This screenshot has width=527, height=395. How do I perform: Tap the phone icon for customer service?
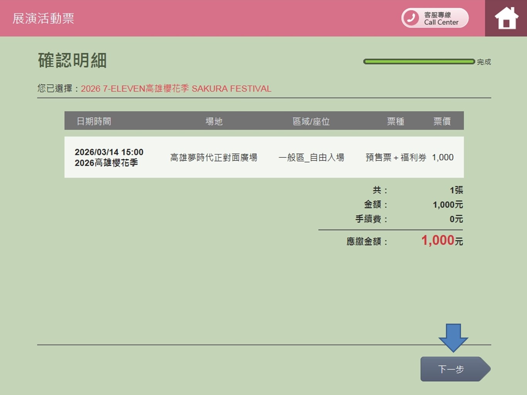[x=411, y=18]
